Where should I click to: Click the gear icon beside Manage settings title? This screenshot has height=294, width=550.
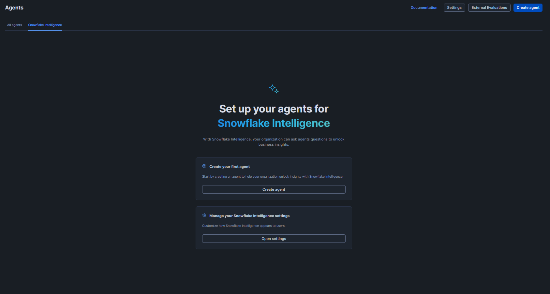[x=204, y=215]
